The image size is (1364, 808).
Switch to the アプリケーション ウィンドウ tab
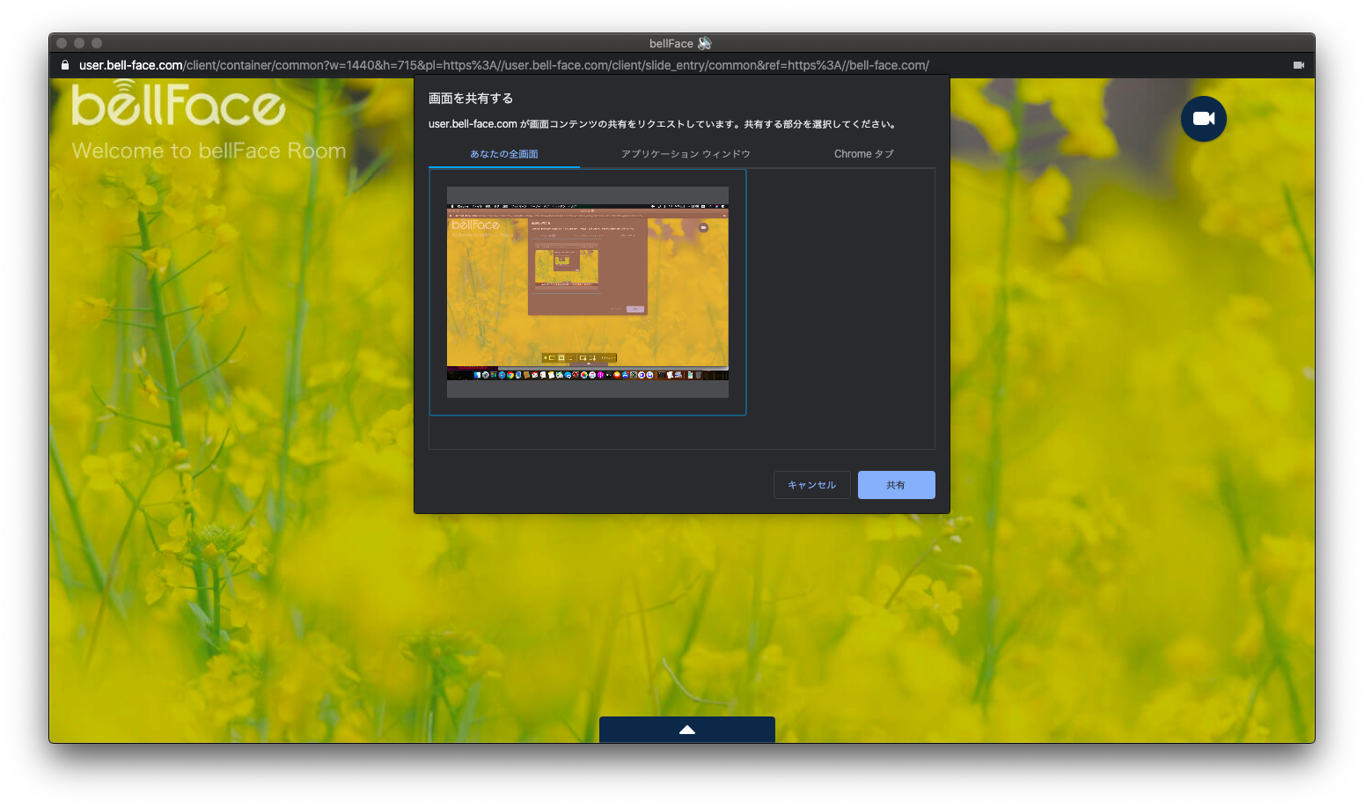686,154
